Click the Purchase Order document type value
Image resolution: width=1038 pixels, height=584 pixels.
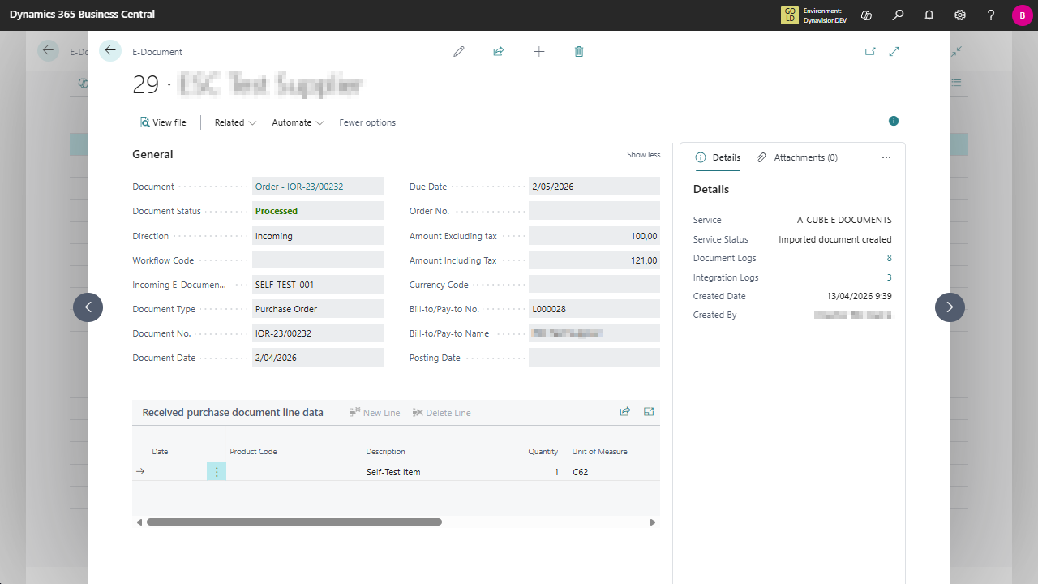pyautogui.click(x=286, y=309)
